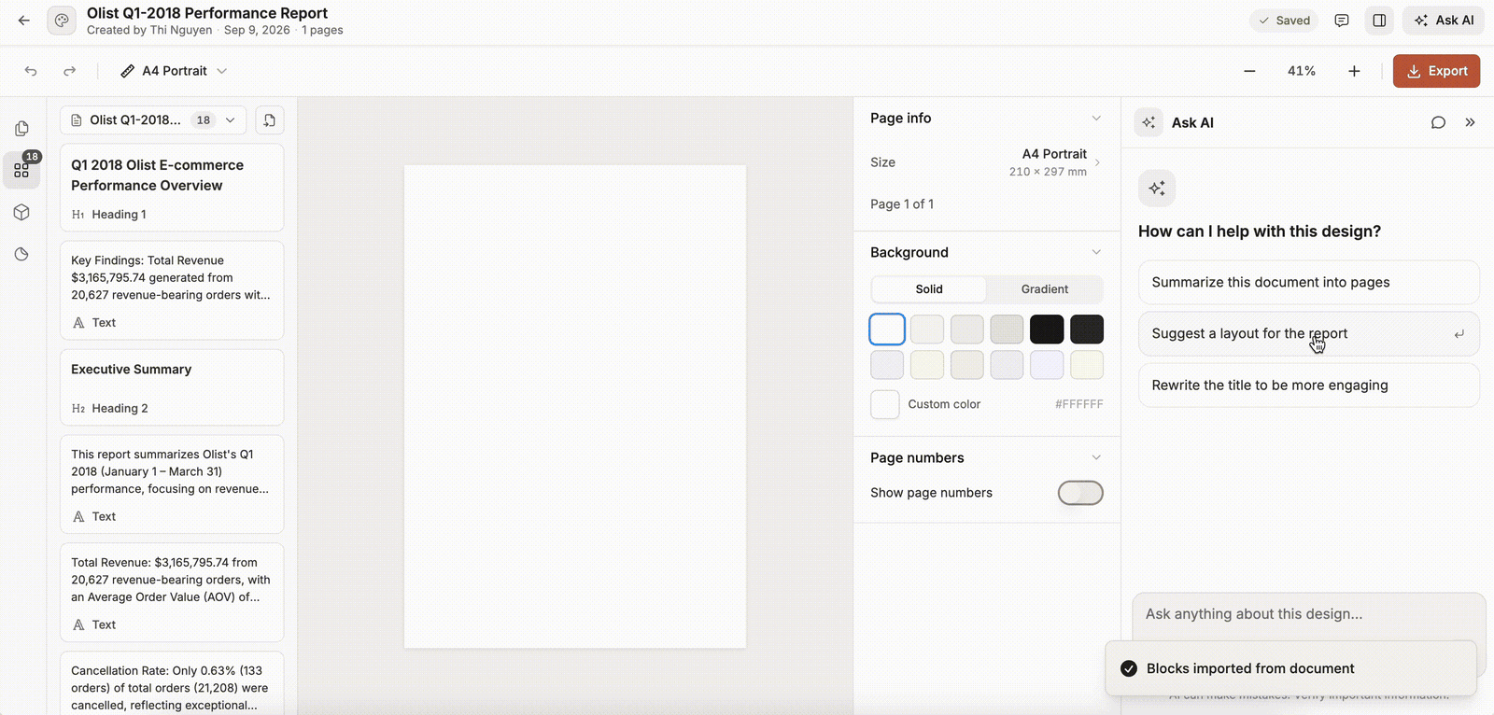Select the white background swatch
This screenshot has height=715, width=1494.
(887, 329)
